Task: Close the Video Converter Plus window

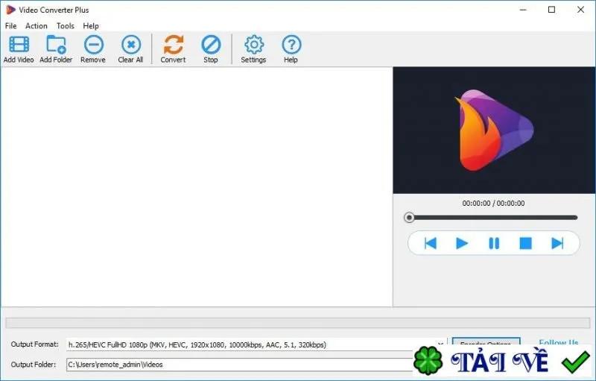Action: pyautogui.click(x=580, y=10)
